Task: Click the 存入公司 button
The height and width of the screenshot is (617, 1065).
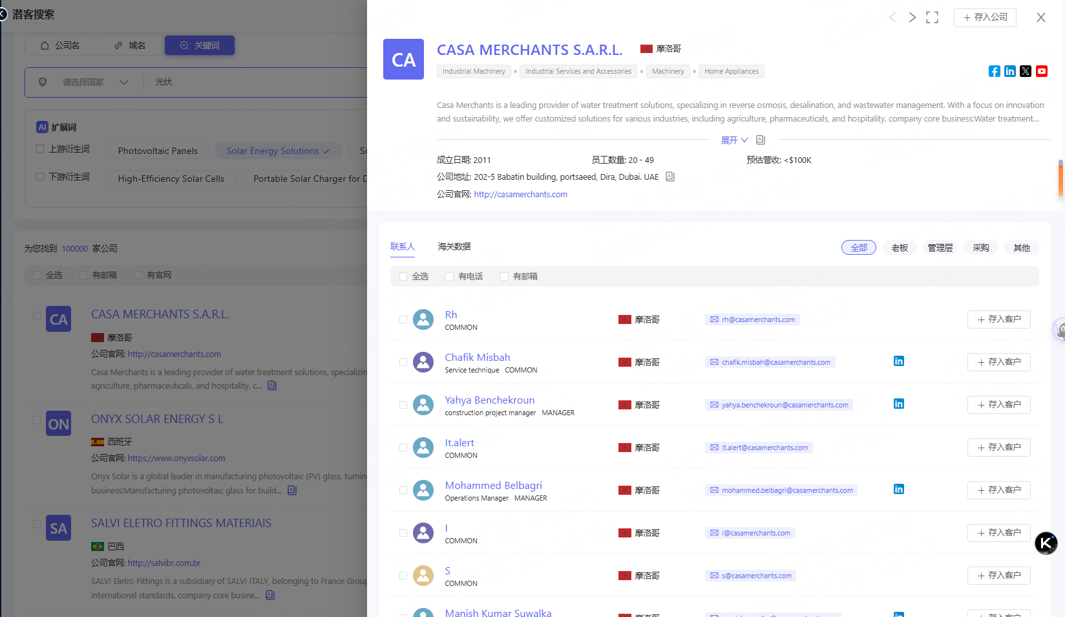Action: coord(984,17)
